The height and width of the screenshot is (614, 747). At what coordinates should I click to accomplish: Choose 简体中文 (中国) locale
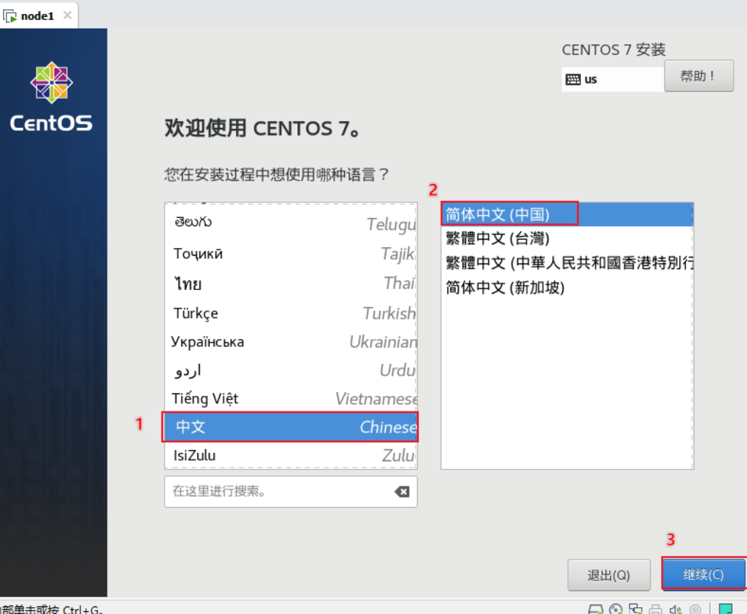point(567,214)
